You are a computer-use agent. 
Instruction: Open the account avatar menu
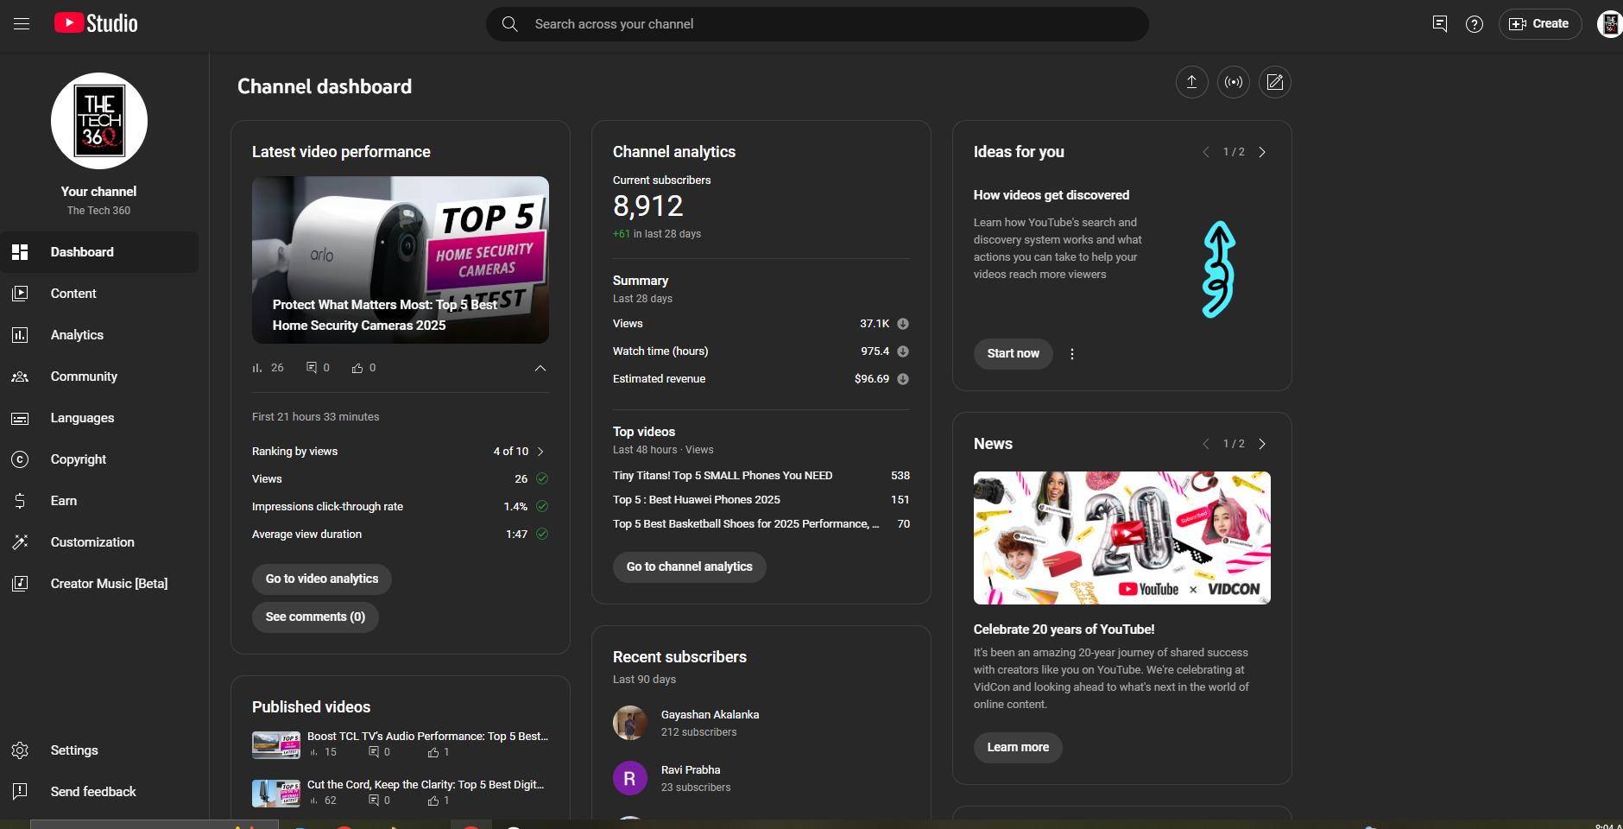(x=1610, y=24)
